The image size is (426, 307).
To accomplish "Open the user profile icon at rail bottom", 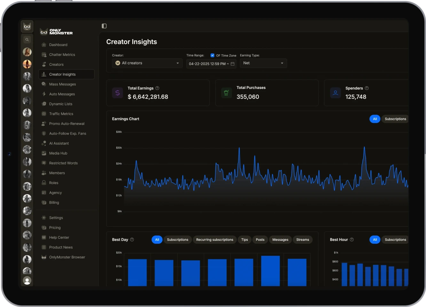I will click(x=27, y=280).
